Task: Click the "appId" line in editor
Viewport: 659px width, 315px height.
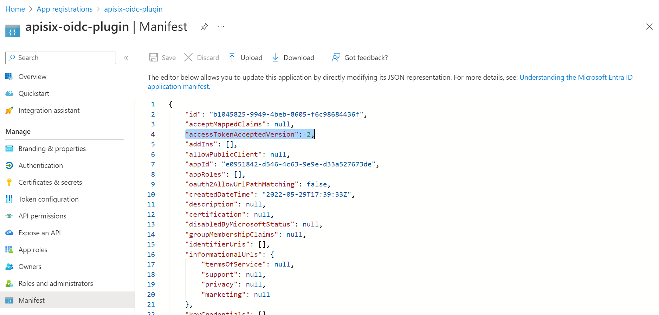Action: [282, 164]
